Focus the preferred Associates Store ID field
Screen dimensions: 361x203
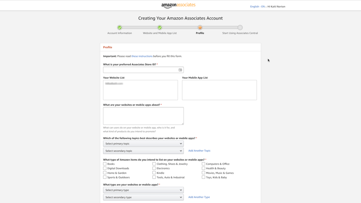pyautogui.click(x=143, y=70)
